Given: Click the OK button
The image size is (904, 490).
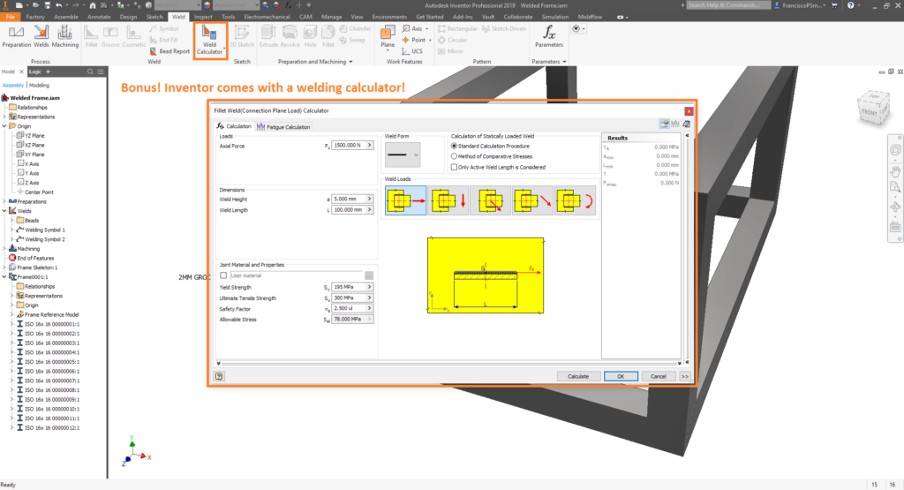Looking at the screenshot, I should pyautogui.click(x=621, y=376).
